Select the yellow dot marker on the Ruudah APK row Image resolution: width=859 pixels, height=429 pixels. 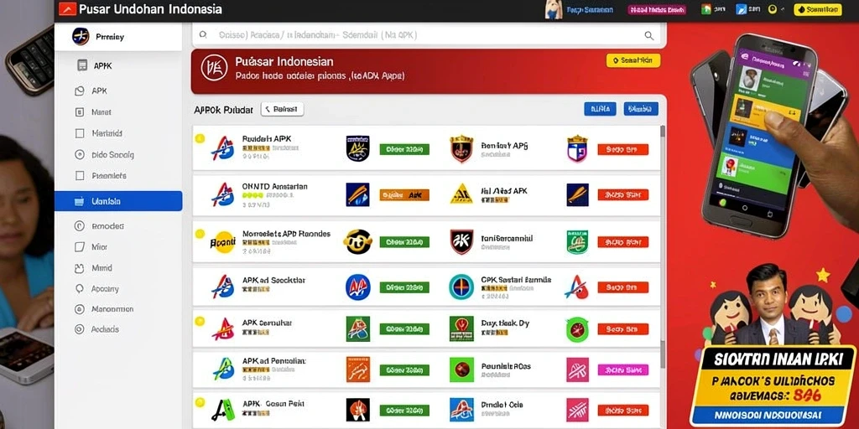tap(200, 138)
